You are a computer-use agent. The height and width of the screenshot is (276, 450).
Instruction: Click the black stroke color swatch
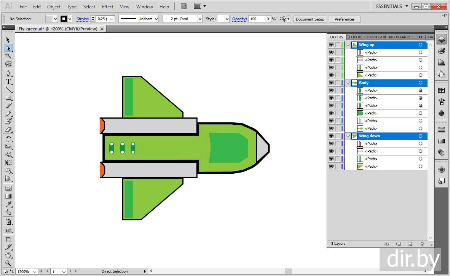pos(64,19)
